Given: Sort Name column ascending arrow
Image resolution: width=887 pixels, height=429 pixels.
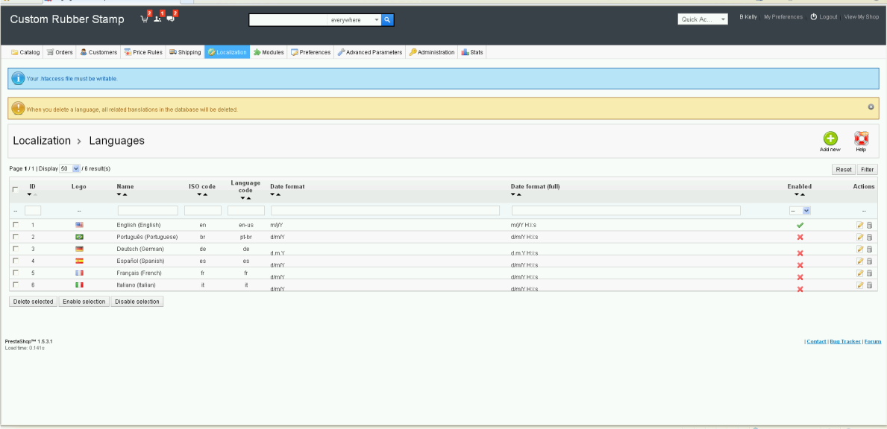Looking at the screenshot, I should click(125, 194).
